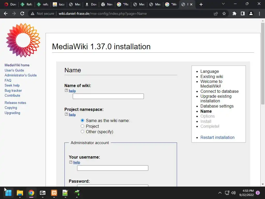Click 'Database settings' step text

coord(217,106)
